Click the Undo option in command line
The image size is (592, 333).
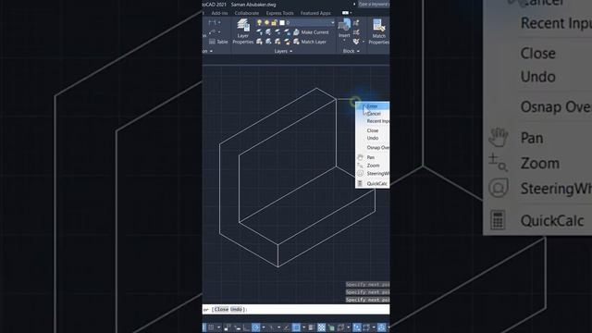237,309
